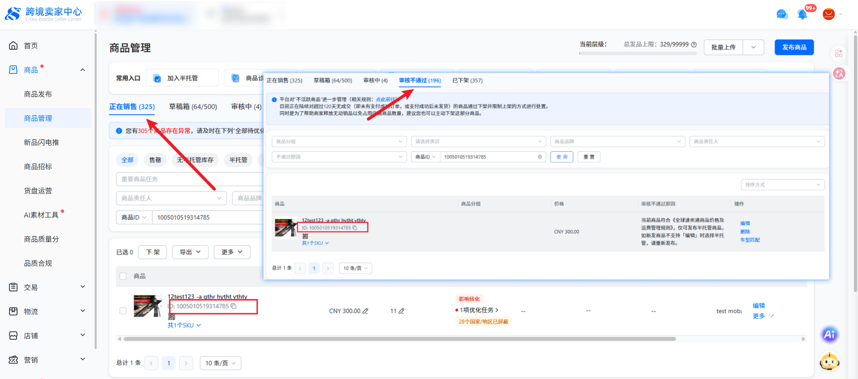Edit the stock quantity 11 pencil
Image resolution: width=858 pixels, height=379 pixels.
pos(401,311)
